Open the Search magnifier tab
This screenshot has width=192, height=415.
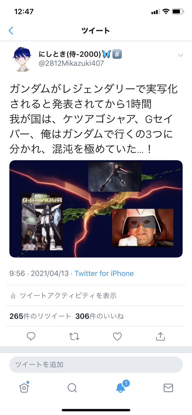pos(72,388)
